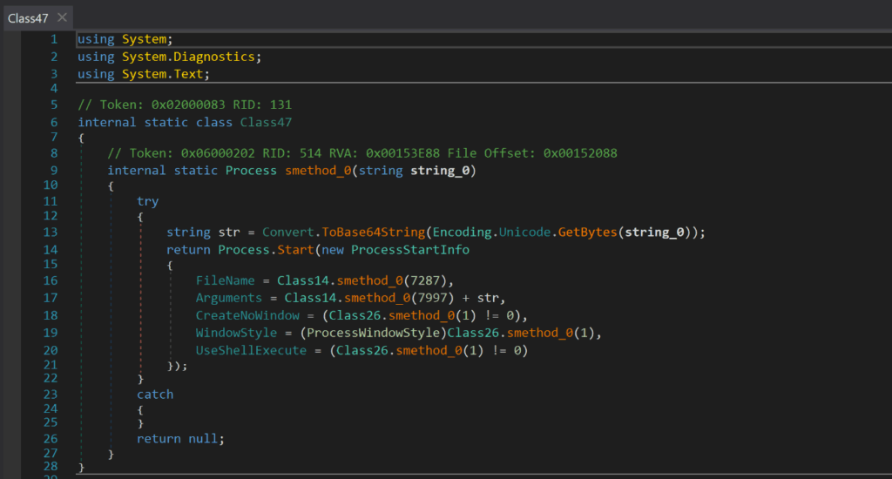Click the value 7997
The height and width of the screenshot is (479, 892).
[x=432, y=298]
